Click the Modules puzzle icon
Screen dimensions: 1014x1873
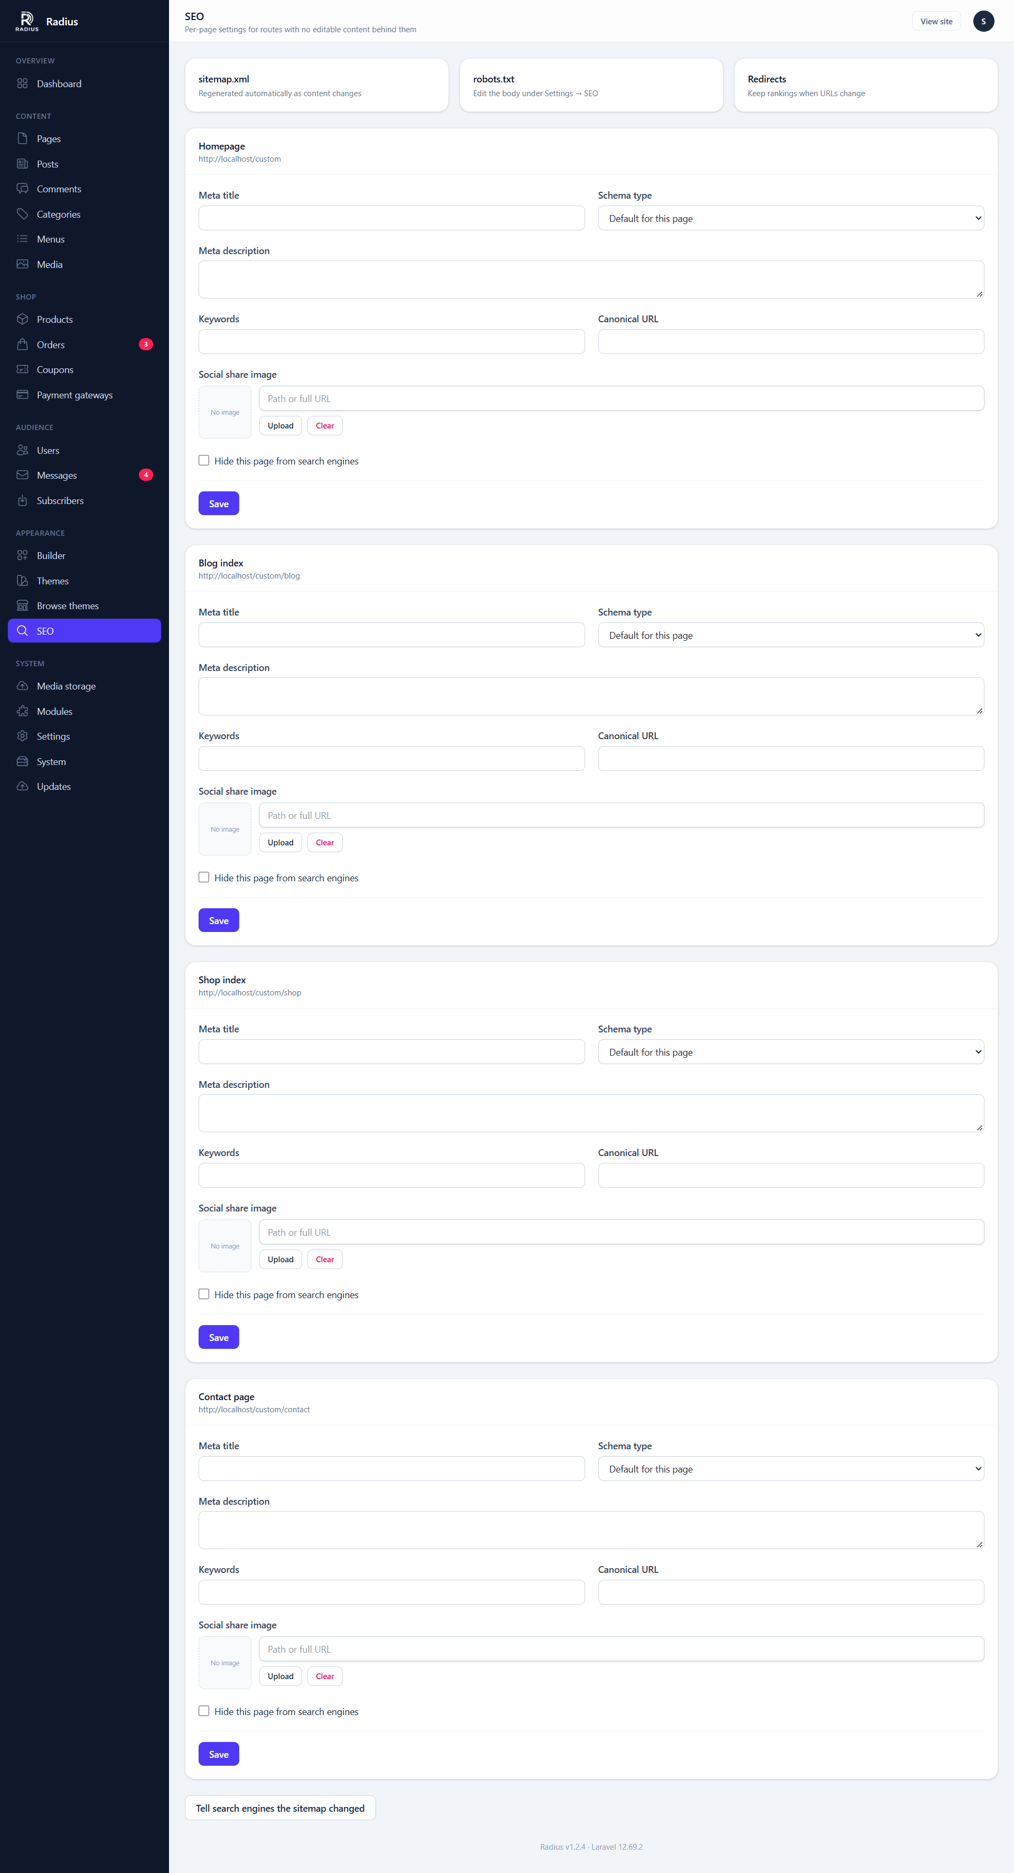click(23, 711)
